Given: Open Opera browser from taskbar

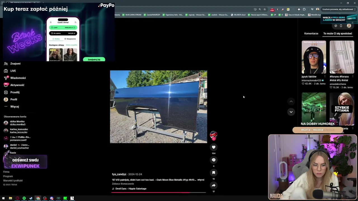Looking at the screenshot, I should click(x=17, y=198).
